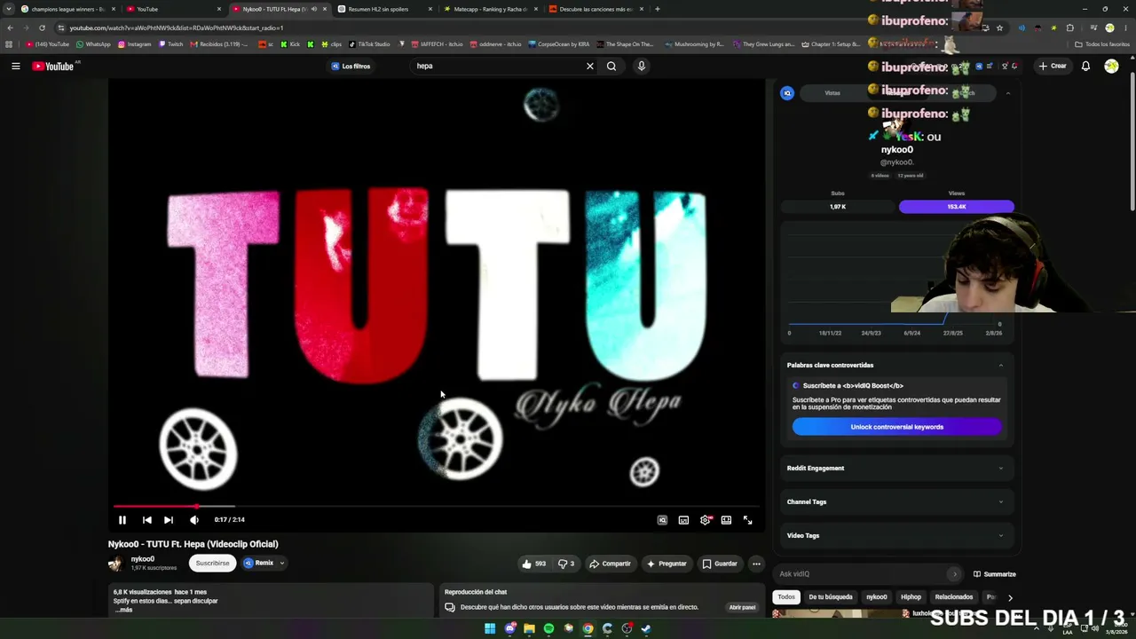This screenshot has height=639, width=1136.
Task: Go to the previous video
Action: click(147, 520)
